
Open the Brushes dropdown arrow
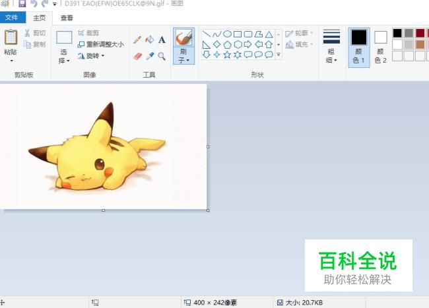(184, 56)
